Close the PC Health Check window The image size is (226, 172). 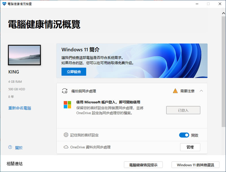pyautogui.click(x=220, y=4)
